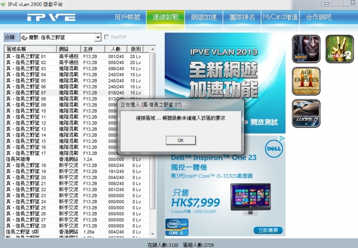The image size is (358, 248).
Task: Select room 真・信長之野望 21
Action: coord(77,184)
